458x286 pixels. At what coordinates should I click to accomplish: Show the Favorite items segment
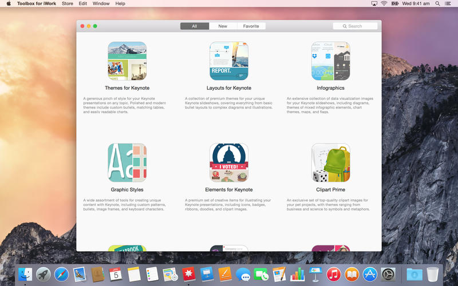pos(251,26)
